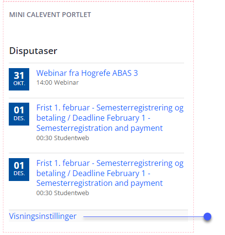Open the Visningsinstillinger display settings link
Viewport: 225px width, 235px height.
43,216
